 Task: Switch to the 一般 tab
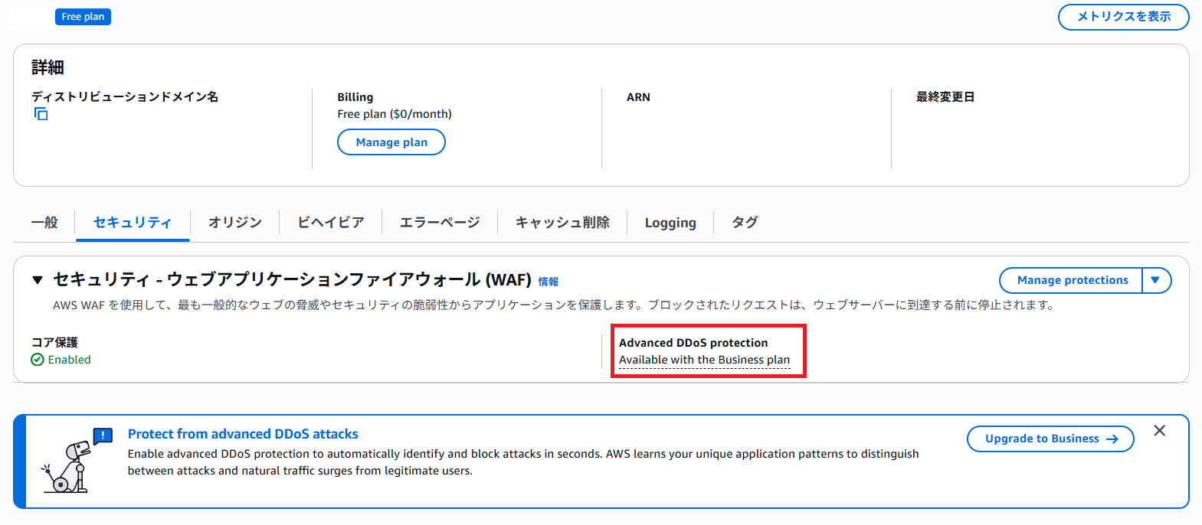tap(44, 223)
